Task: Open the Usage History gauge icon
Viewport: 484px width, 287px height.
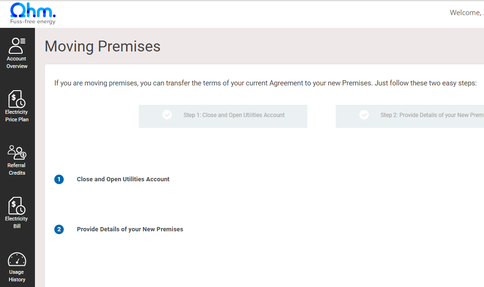Action: pyautogui.click(x=17, y=259)
